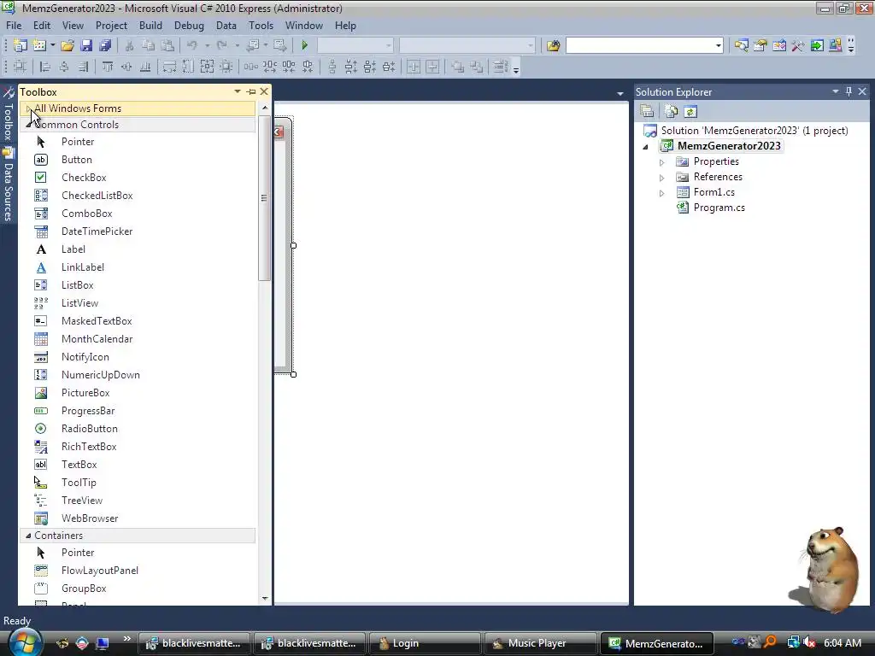Screen dimensions: 875x656
Task: Click Properties icon in Solution Explorer toolbar
Action: [x=648, y=112]
